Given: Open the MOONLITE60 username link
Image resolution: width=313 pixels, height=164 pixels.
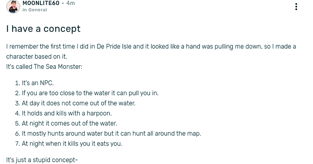Looking at the screenshot, I should pyautogui.click(x=41, y=3).
